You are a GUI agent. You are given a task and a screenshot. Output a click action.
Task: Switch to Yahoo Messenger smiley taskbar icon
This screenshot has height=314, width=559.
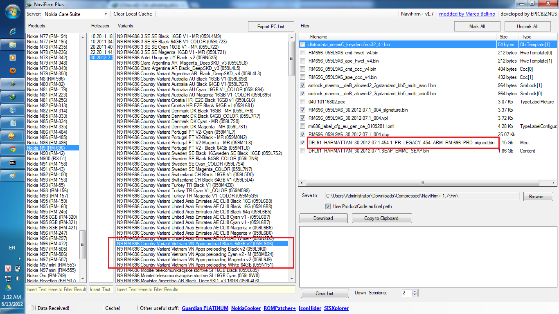coord(13,136)
